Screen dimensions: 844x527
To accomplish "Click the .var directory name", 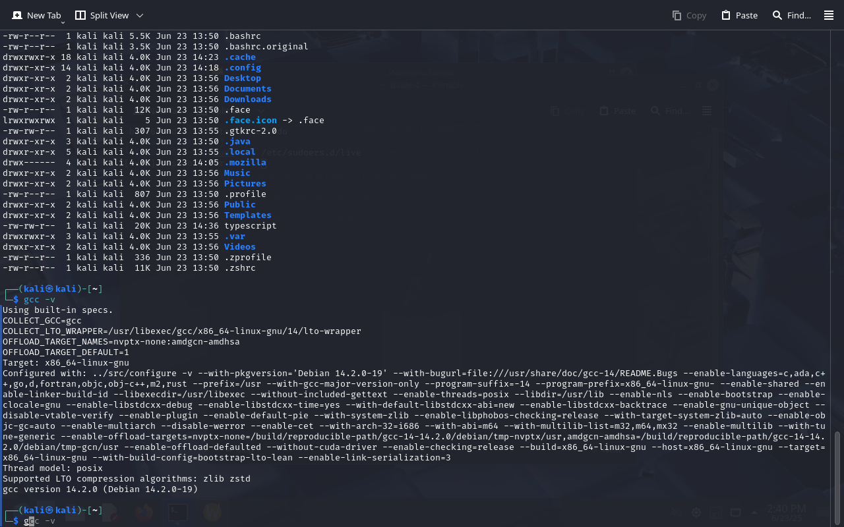I will [235, 236].
